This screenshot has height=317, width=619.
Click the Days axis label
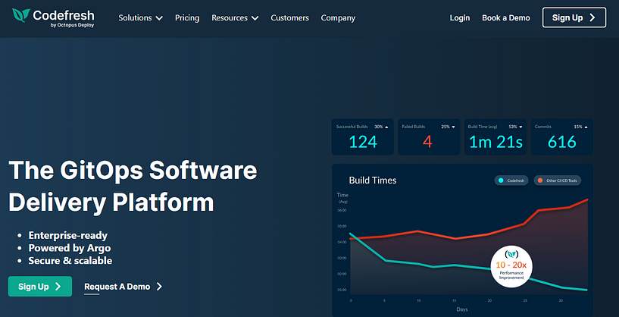point(462,309)
